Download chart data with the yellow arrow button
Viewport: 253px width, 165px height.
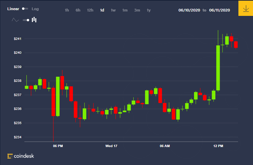(246, 8)
